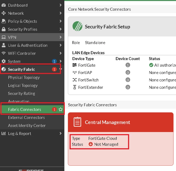The width and height of the screenshot is (176, 171).
Task: Click the green All authorized checkmark icon
Action: [x=151, y=65]
